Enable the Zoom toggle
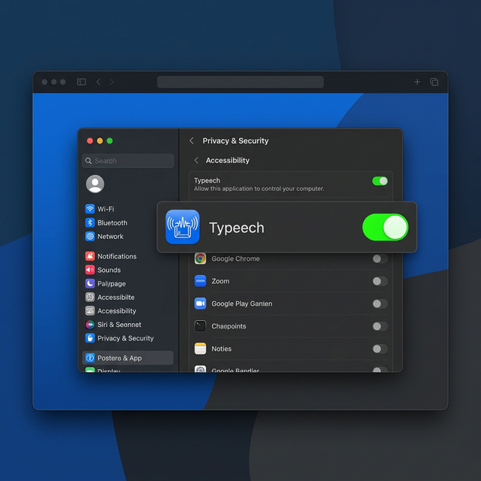This screenshot has height=481, width=481. (x=380, y=281)
